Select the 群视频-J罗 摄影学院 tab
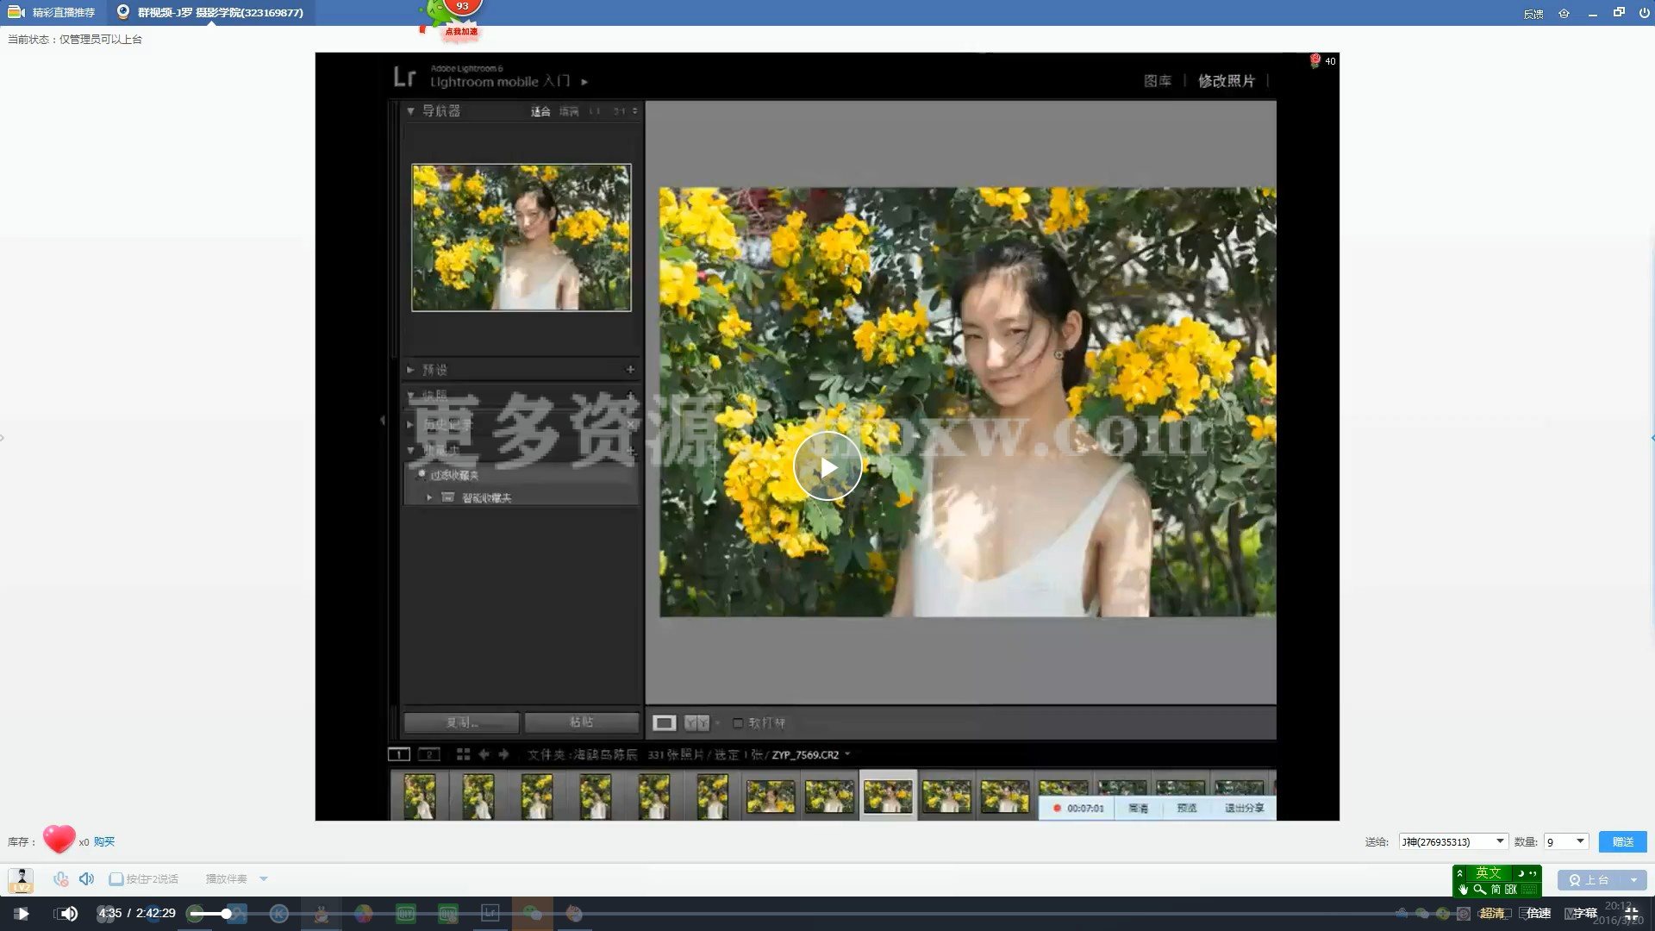The image size is (1655, 931). (x=211, y=12)
